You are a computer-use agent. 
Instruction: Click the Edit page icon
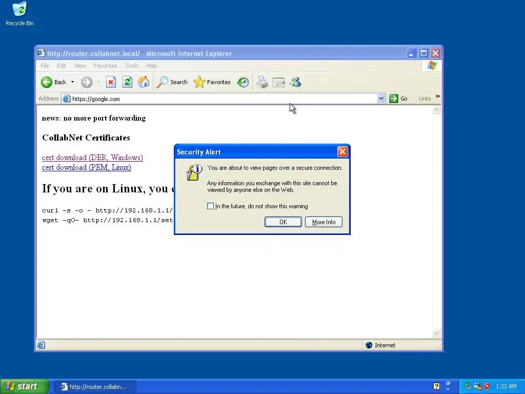coord(278,82)
